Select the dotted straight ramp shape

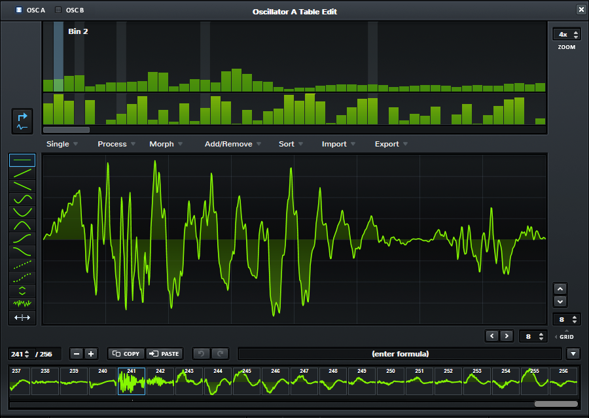[22, 264]
